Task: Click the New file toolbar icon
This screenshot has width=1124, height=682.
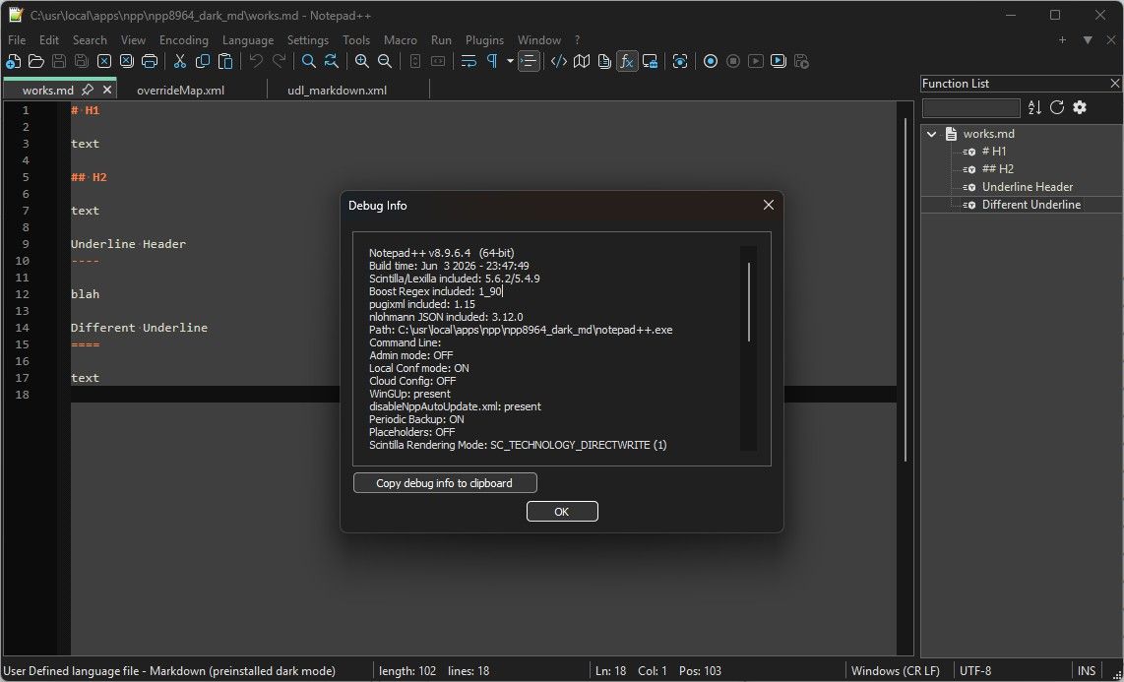Action: [x=13, y=62]
